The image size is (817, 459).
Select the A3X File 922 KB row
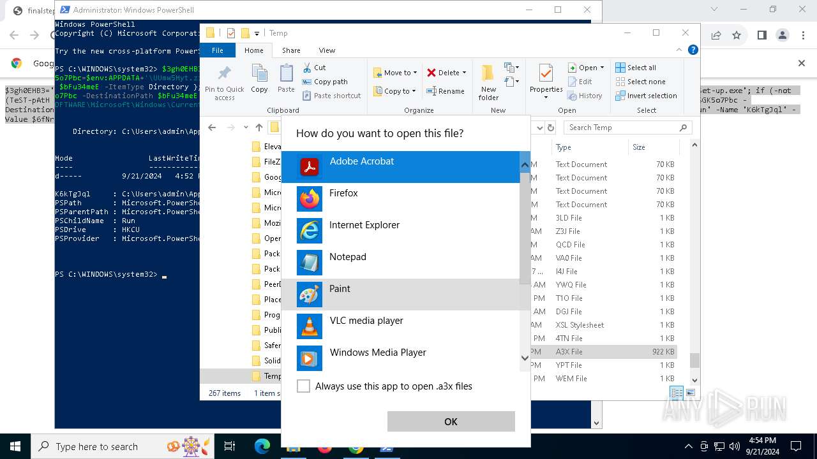click(x=604, y=352)
